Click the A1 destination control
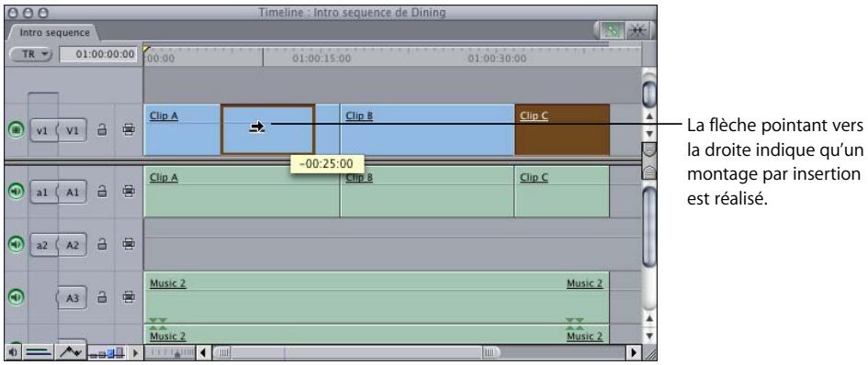 click(x=73, y=192)
